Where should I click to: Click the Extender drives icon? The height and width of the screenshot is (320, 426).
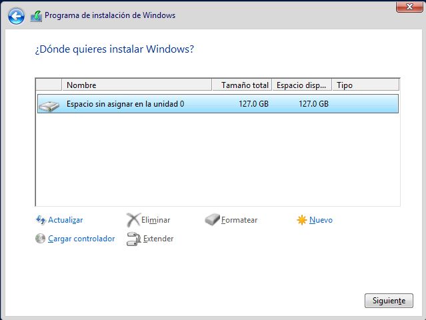pos(134,239)
